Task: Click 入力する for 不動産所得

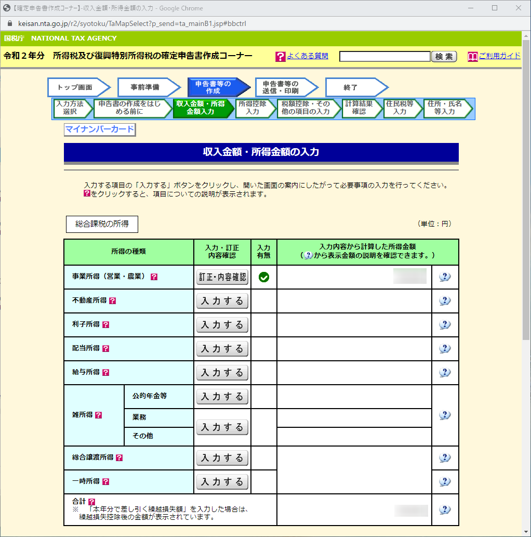Action: (222, 301)
